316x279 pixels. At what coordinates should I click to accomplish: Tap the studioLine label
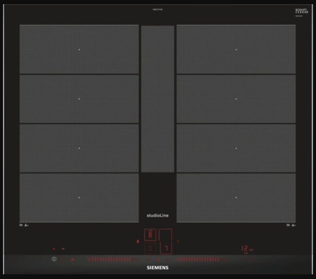click(158, 216)
